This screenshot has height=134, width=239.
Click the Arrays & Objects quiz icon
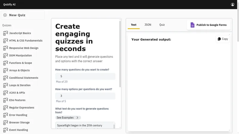[x=6, y=70]
